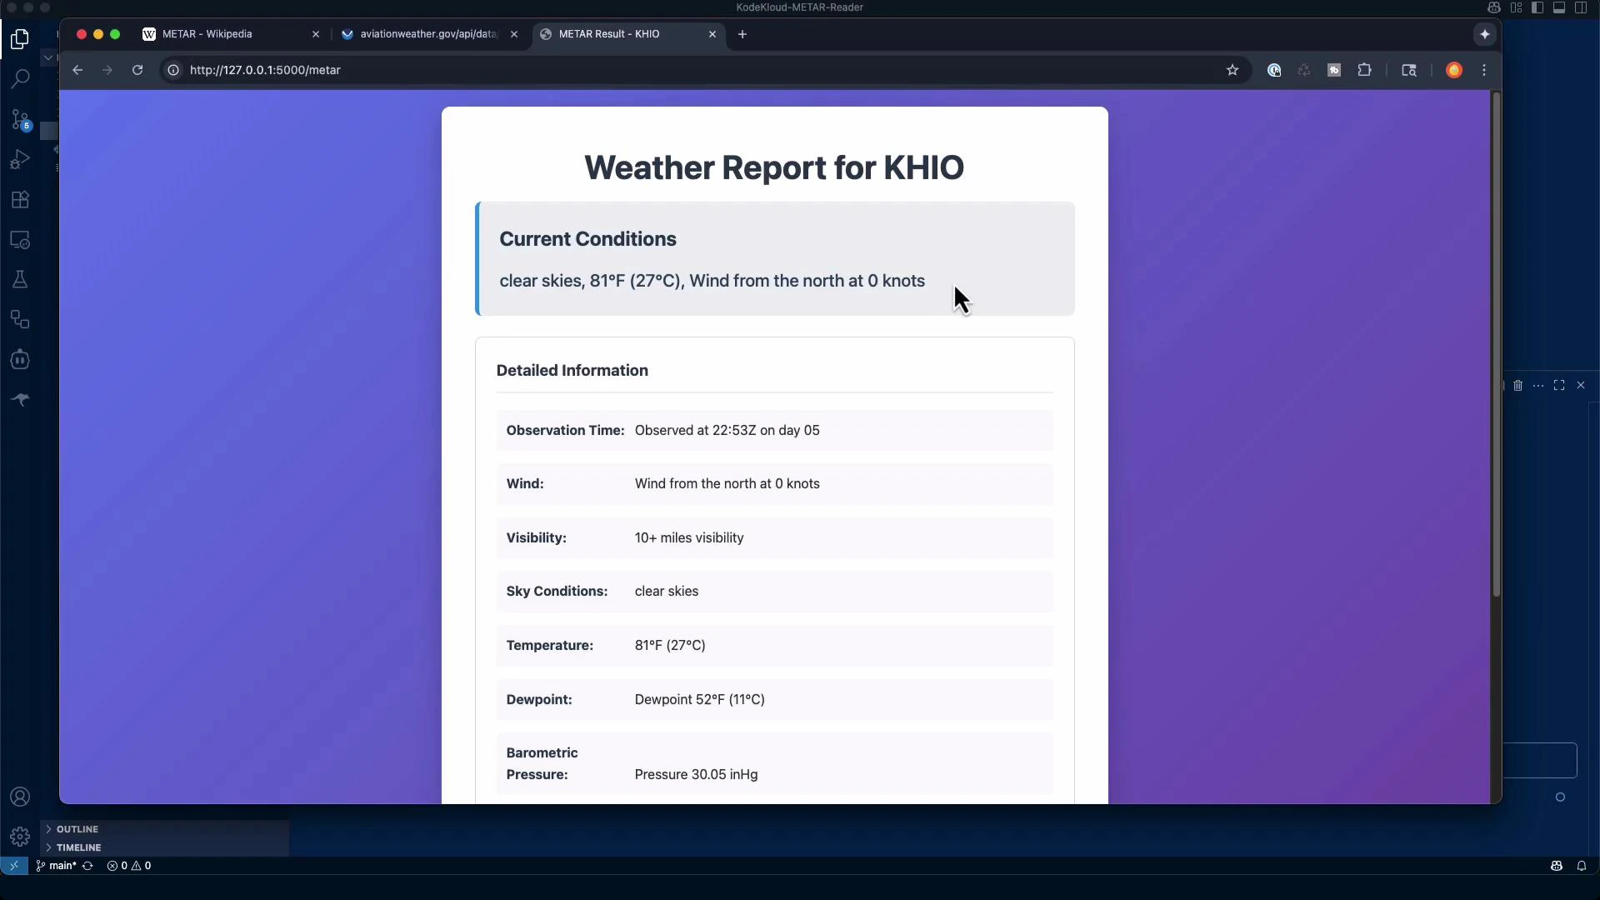Toggle the bottom panel visibility

pos(1559,7)
